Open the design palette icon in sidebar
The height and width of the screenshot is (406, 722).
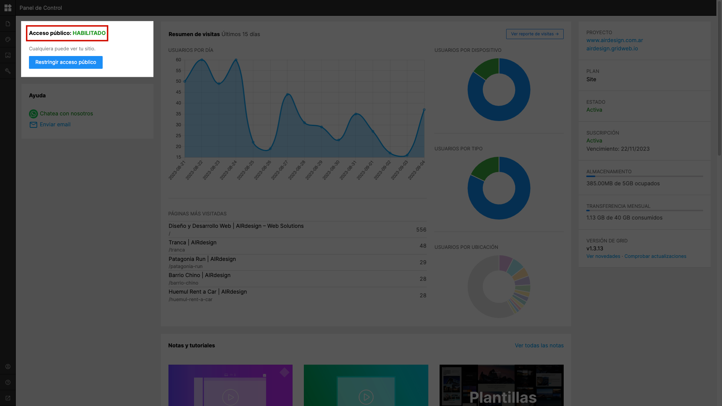pos(8,39)
